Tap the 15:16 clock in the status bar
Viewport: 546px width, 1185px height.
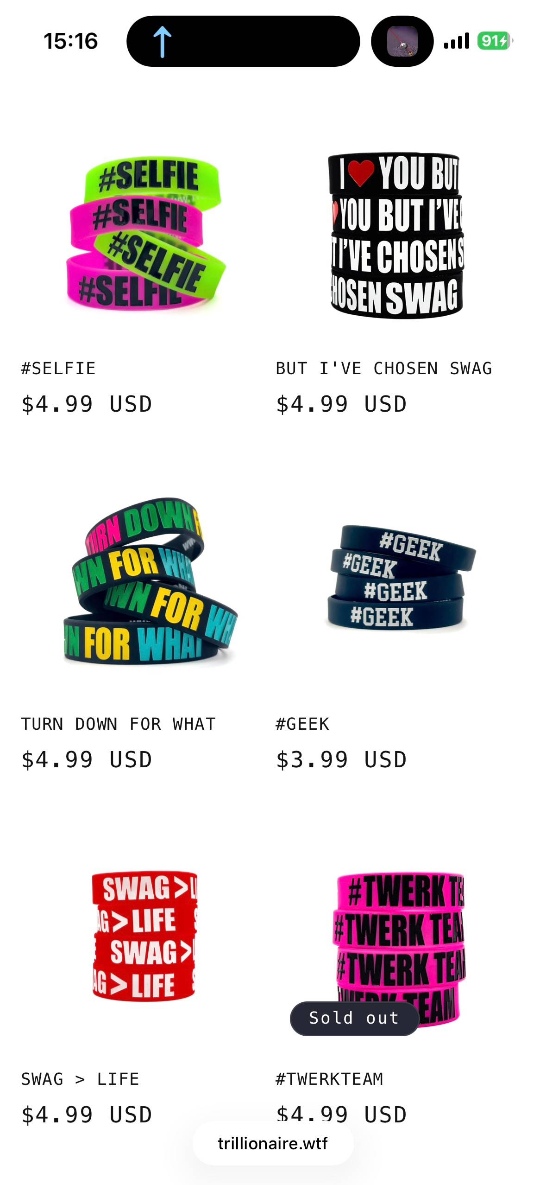71,41
